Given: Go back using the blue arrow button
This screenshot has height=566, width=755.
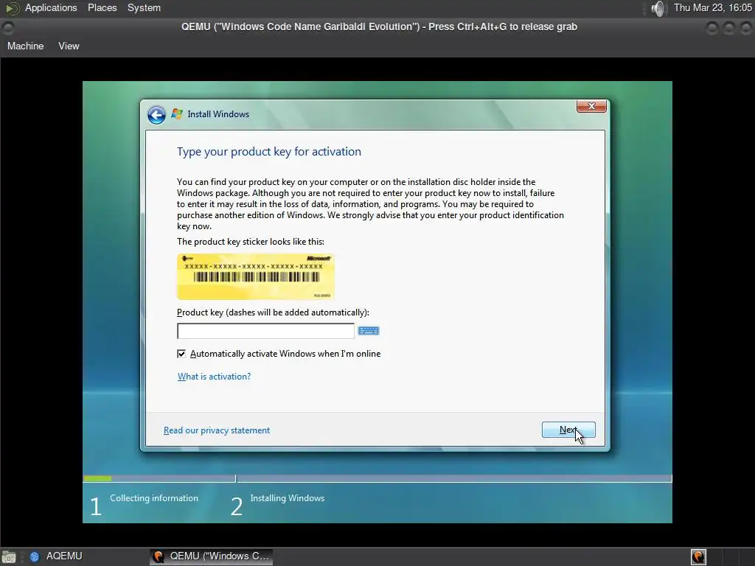Looking at the screenshot, I should click(156, 114).
